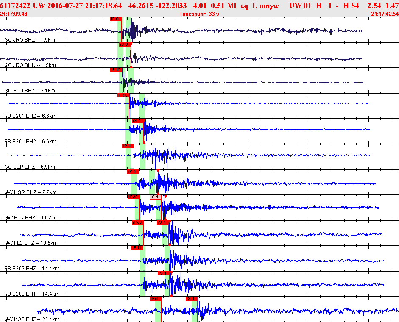Select the 'RB B201 EHZ -- 6.6km' label

pos(30,116)
